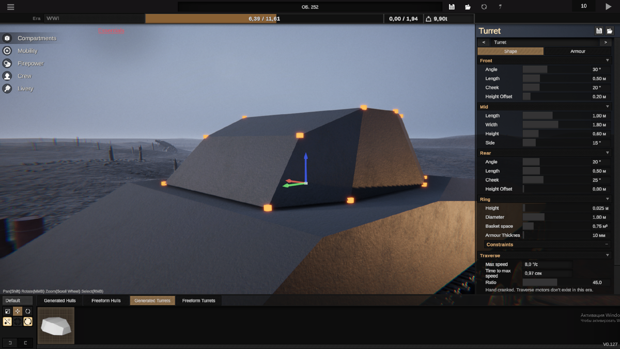The width and height of the screenshot is (620, 349).
Task: Open the Livery section
Action: pyautogui.click(x=19, y=89)
